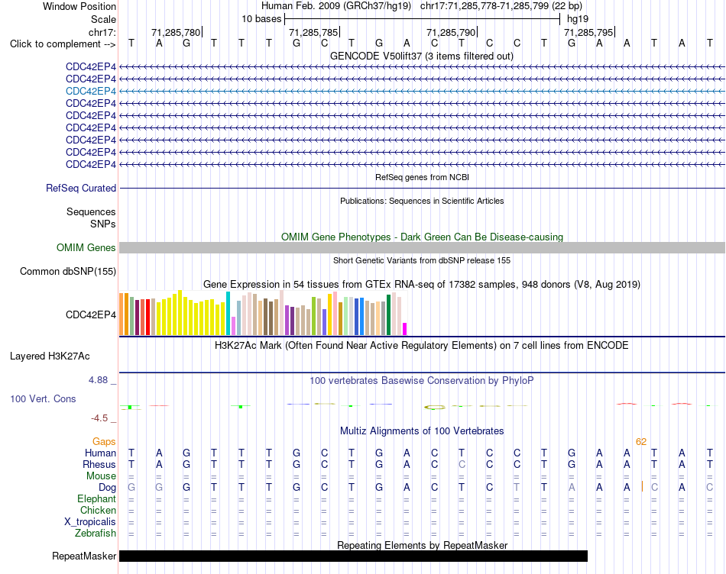Click the 'chr17:' ruler label
Image resolution: width=726 pixels, height=574 pixels.
102,32
